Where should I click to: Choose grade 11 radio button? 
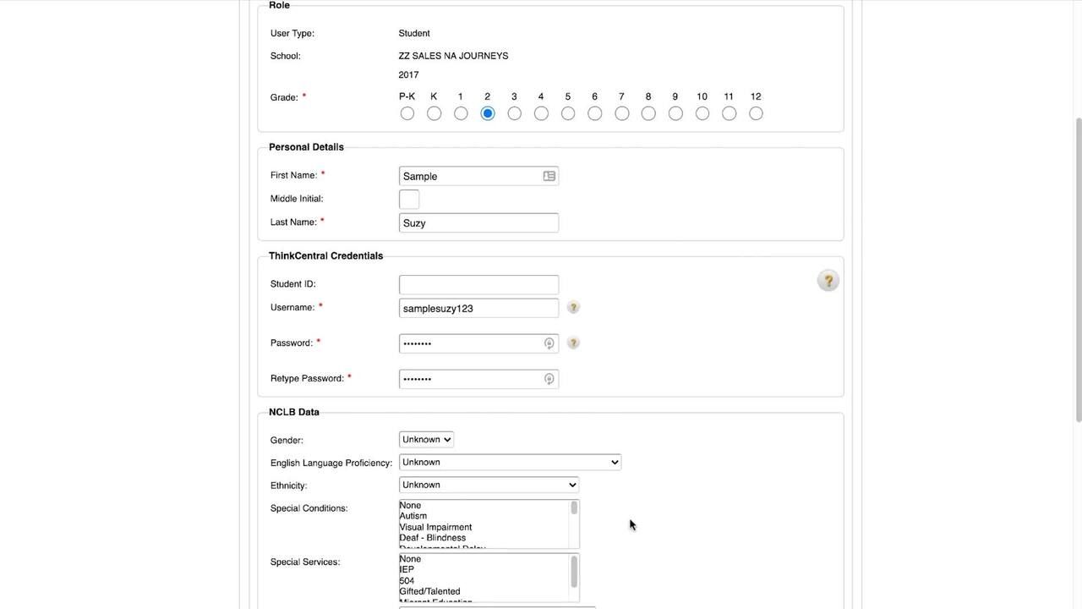(x=730, y=113)
